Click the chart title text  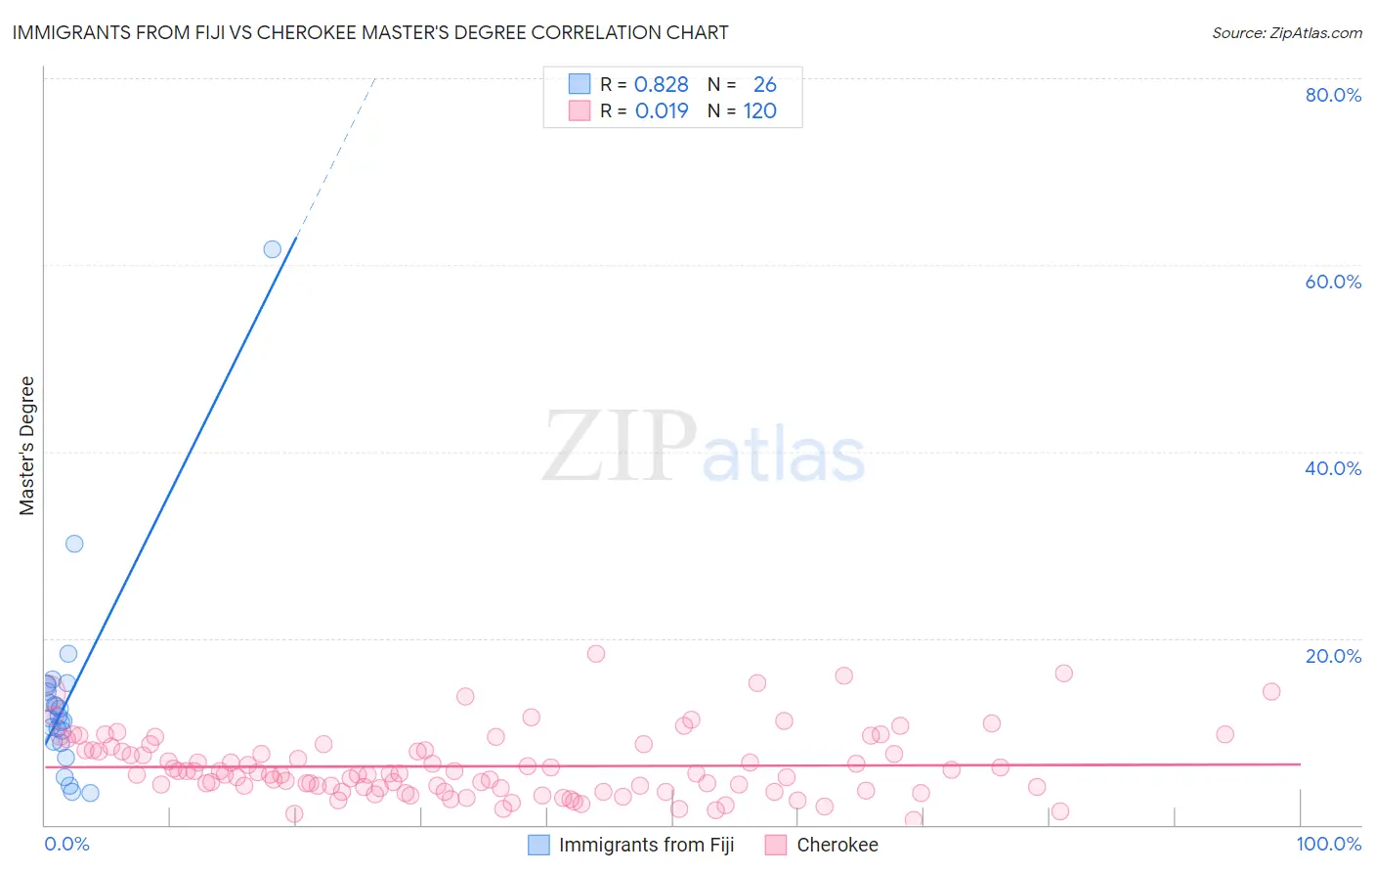(x=370, y=32)
